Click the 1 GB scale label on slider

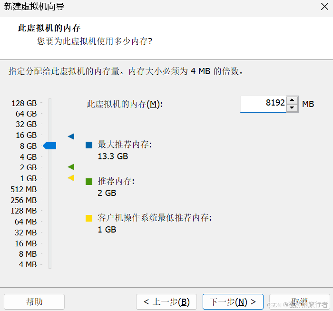coord(28,178)
